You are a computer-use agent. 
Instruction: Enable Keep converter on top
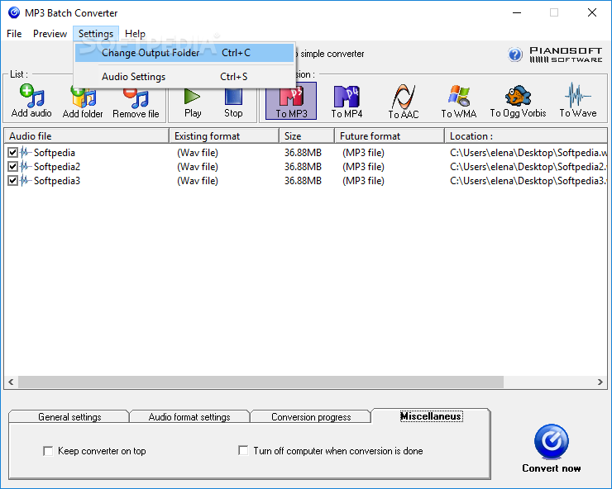(x=48, y=451)
